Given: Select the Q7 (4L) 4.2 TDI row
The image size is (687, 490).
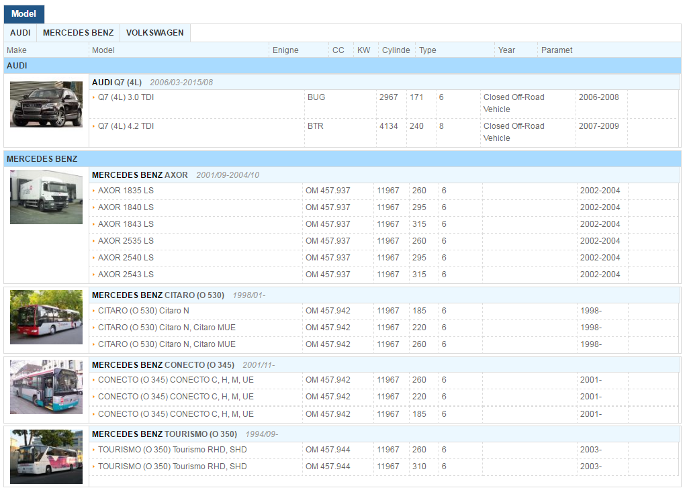Looking at the screenshot, I should [x=384, y=132].
